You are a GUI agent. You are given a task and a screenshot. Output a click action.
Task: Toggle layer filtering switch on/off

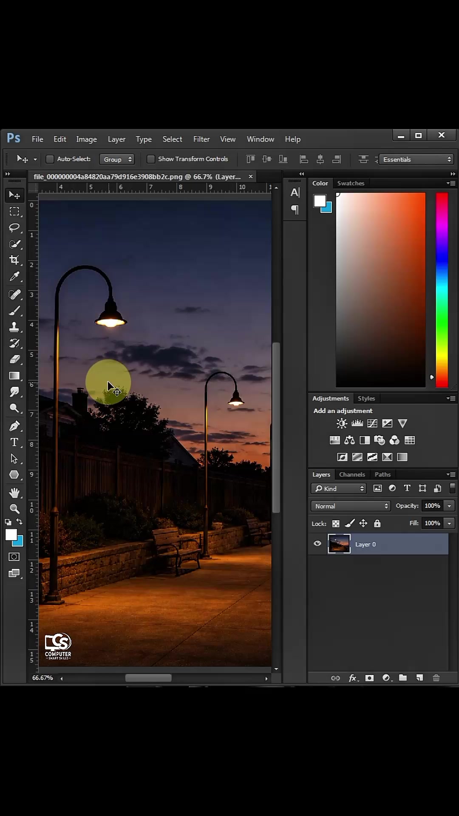[x=453, y=488]
